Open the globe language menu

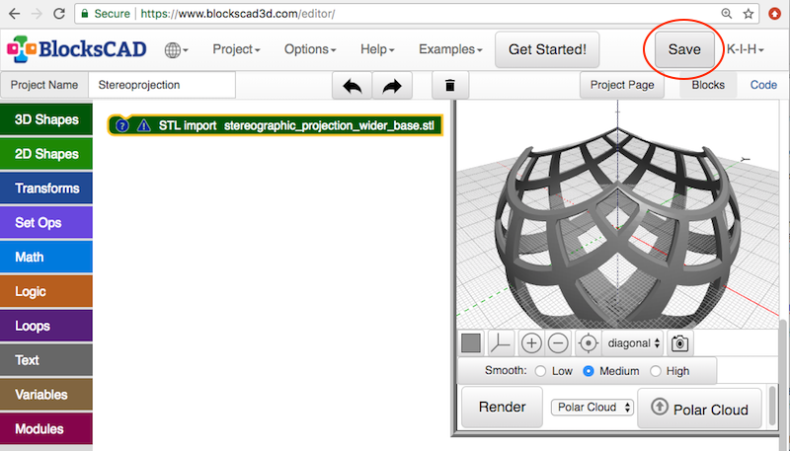click(176, 49)
